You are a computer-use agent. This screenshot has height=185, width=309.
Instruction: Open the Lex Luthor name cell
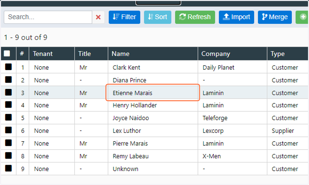(x=153, y=131)
